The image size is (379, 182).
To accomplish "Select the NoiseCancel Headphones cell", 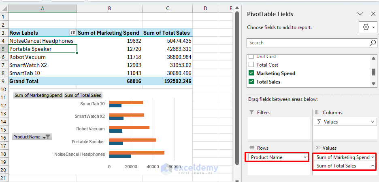I will point(43,41).
